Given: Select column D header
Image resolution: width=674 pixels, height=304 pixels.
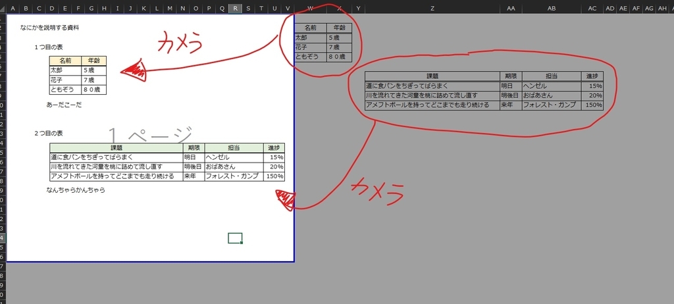Looking at the screenshot, I should [x=52, y=8].
